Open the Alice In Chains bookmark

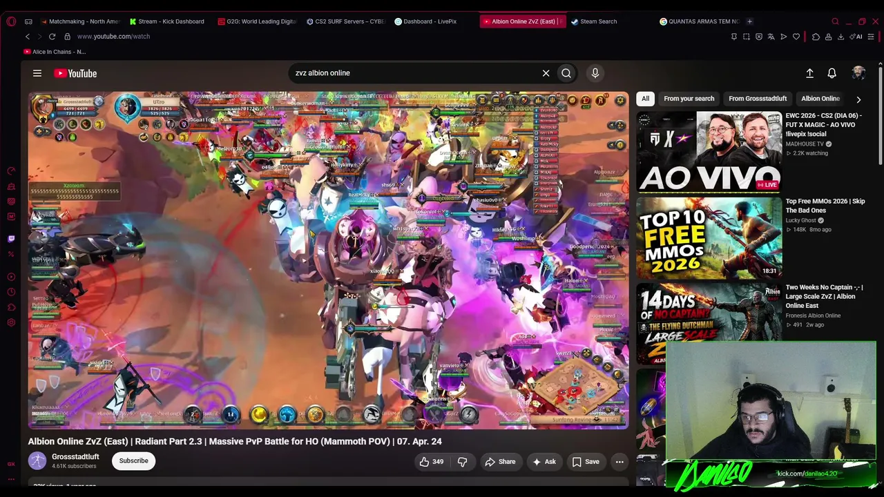(x=55, y=52)
